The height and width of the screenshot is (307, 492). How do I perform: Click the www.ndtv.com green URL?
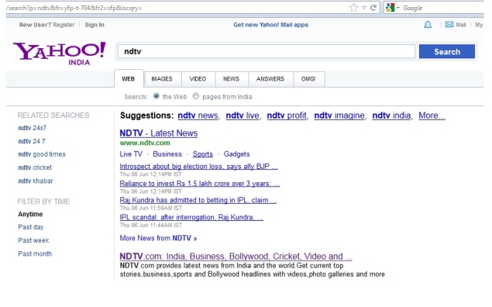(145, 143)
